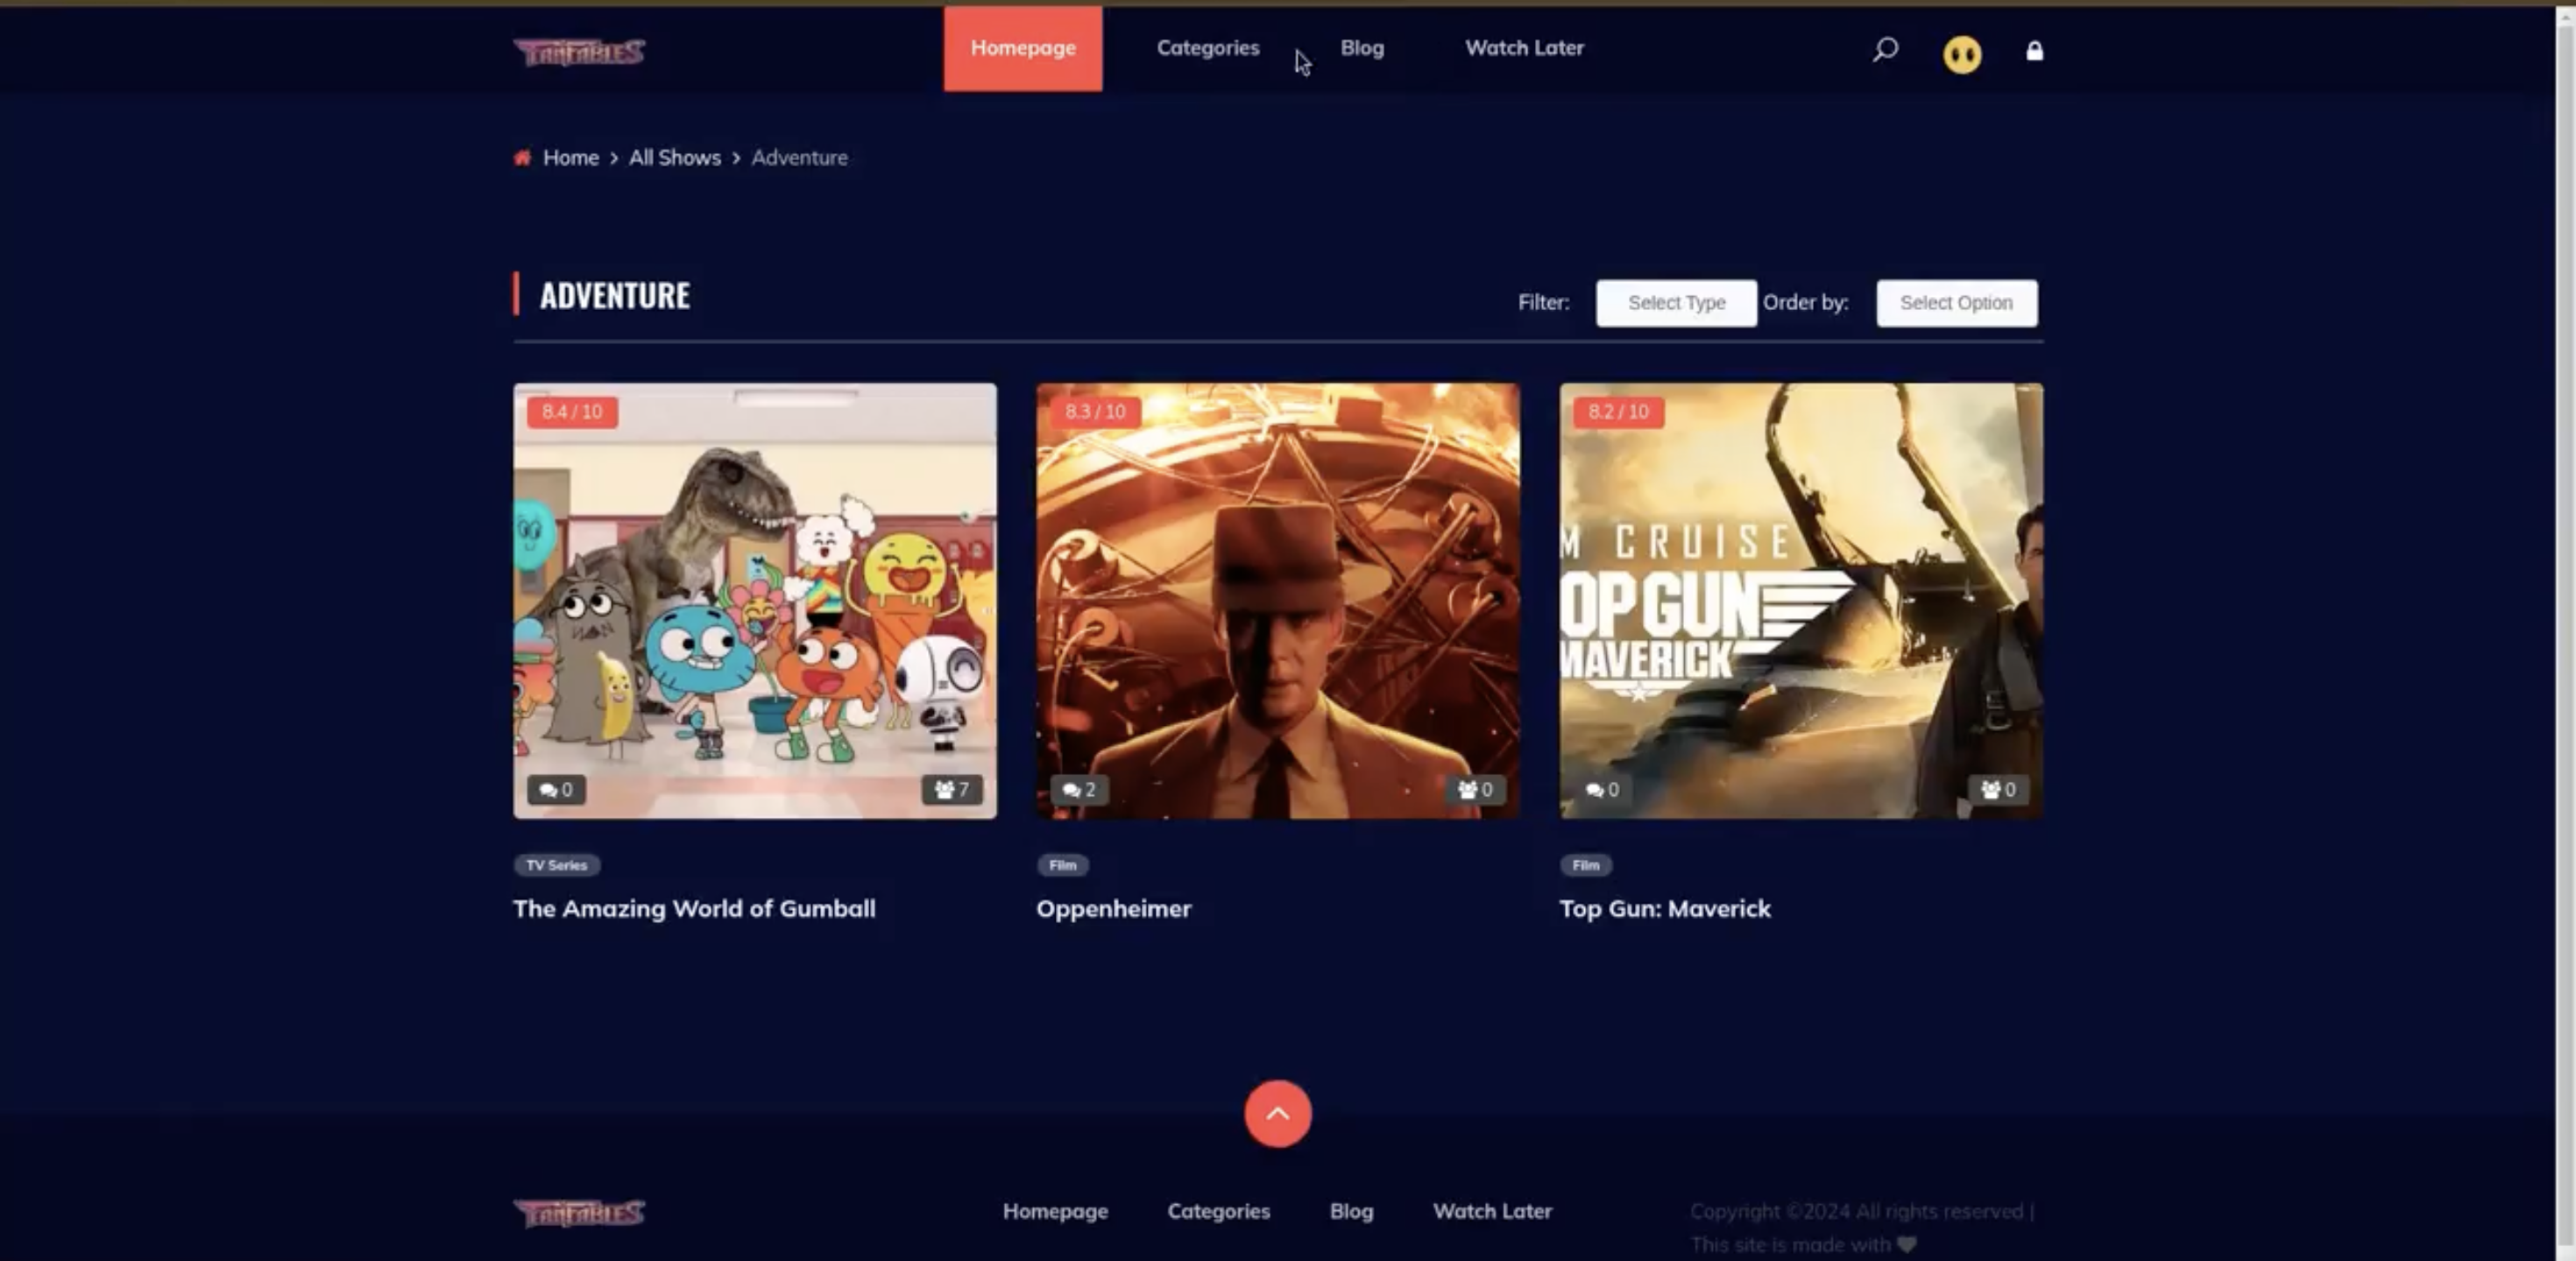Click Gumball watchers count badge
Image resolution: width=2576 pixels, height=1261 pixels.
pos(951,789)
